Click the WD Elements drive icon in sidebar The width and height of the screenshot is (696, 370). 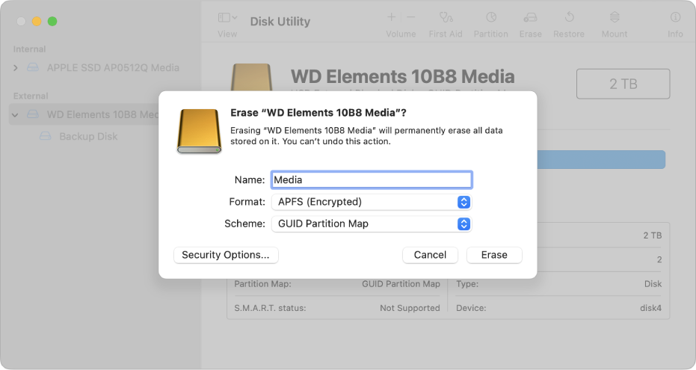(x=33, y=114)
